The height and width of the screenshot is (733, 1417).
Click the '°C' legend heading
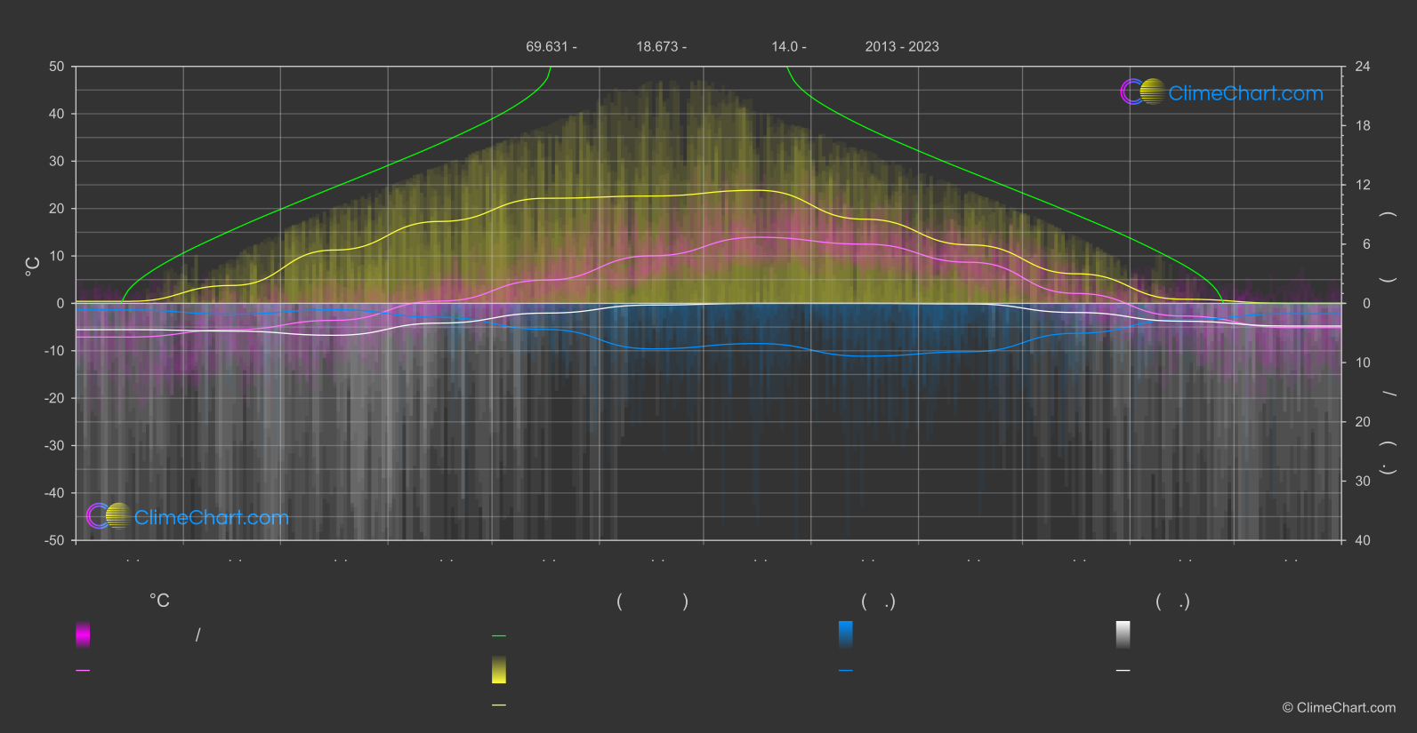[159, 602]
